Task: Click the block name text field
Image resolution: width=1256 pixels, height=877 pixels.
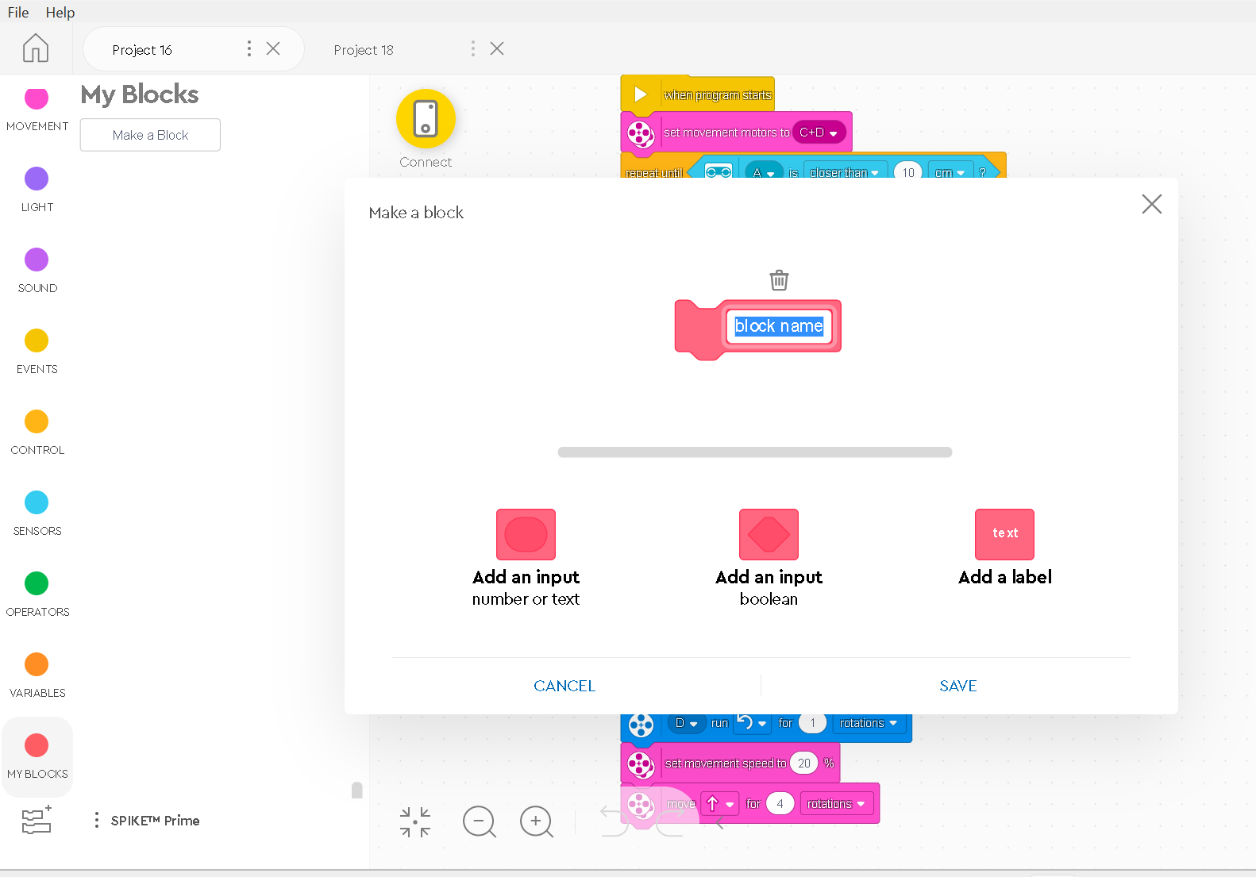Action: pos(779,326)
